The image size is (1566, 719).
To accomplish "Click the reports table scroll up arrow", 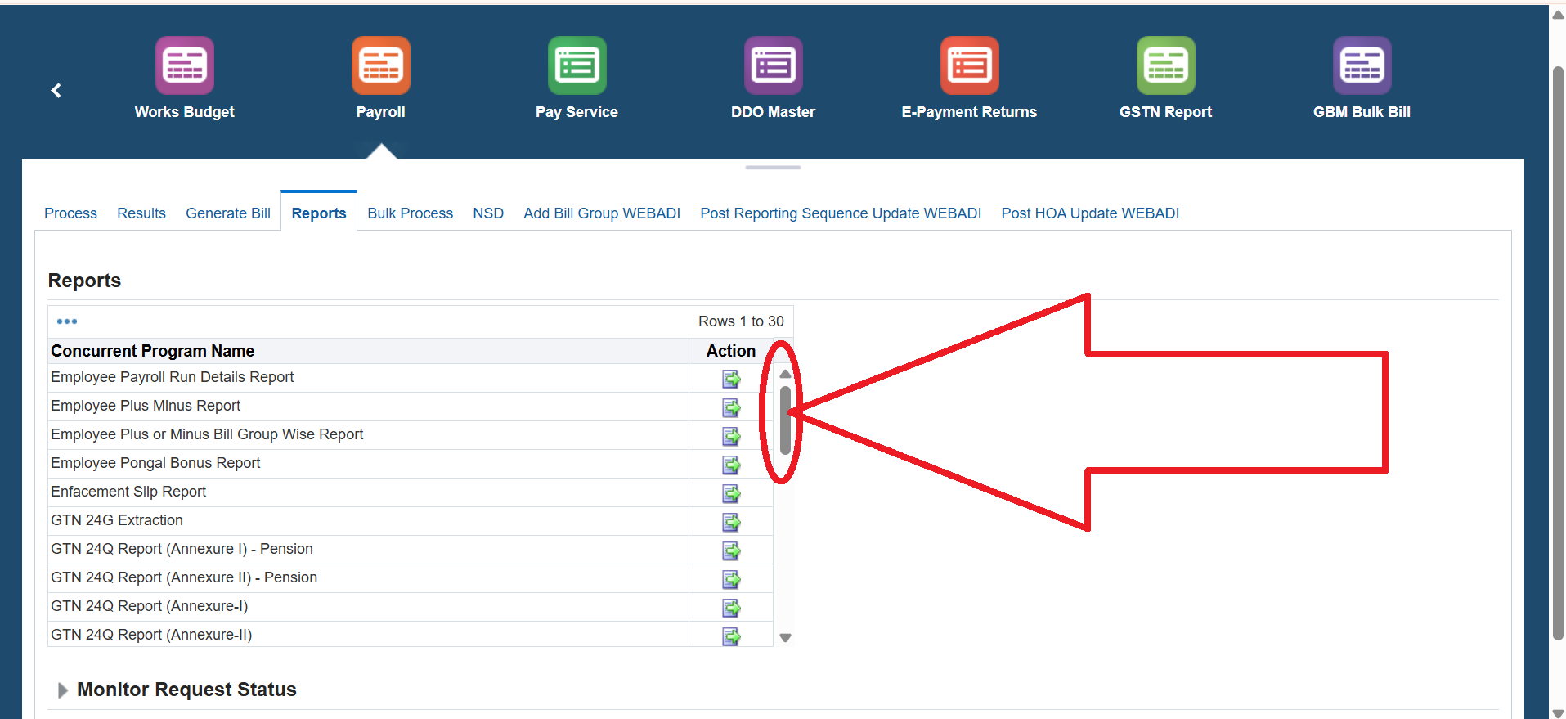I will point(785,374).
